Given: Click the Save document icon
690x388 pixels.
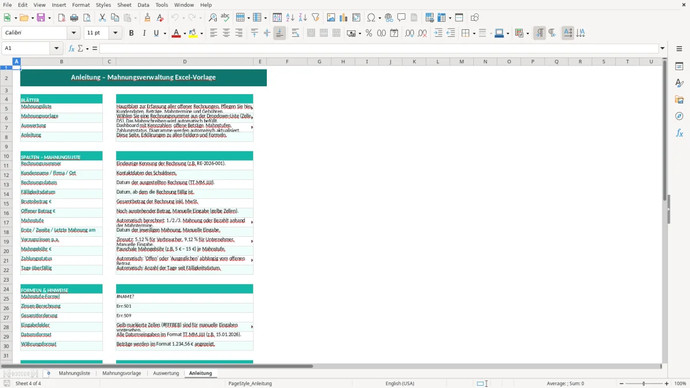Looking at the screenshot, I should [41, 18].
